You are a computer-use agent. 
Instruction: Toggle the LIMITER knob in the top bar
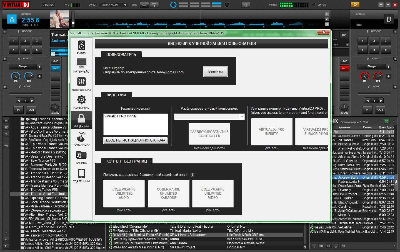pos(314,5)
